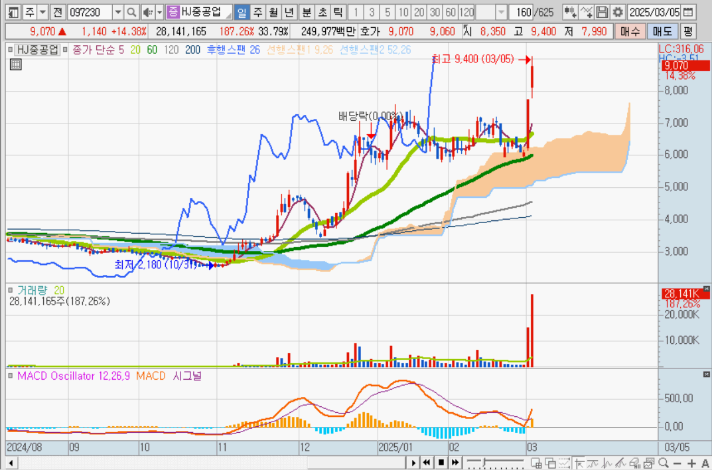Open stock code 097230 history dropdown
Viewport: 712px width, 470px height.
117,12
